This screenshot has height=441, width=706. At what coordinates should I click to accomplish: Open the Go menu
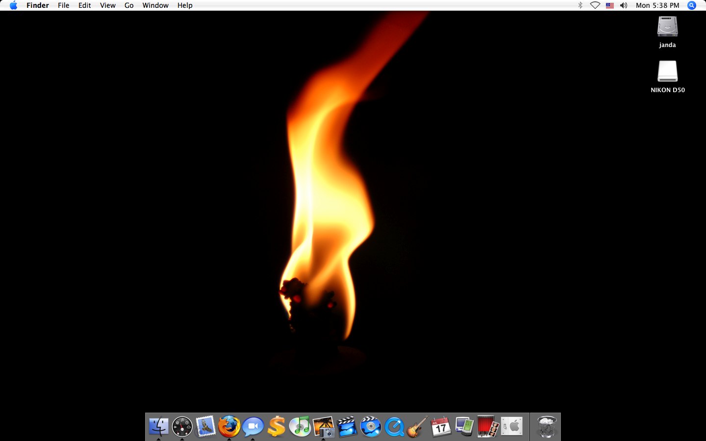coord(129,5)
